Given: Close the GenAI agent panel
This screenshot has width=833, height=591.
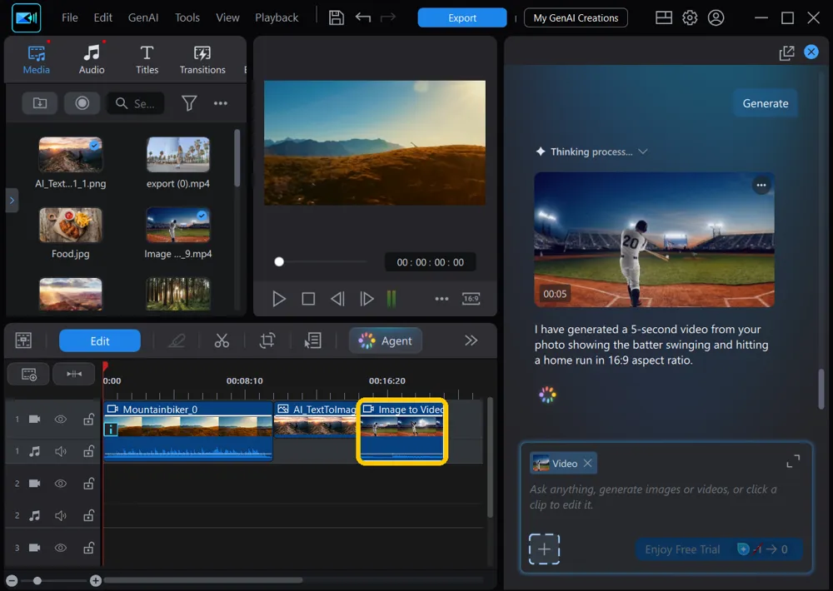Looking at the screenshot, I should coord(811,52).
